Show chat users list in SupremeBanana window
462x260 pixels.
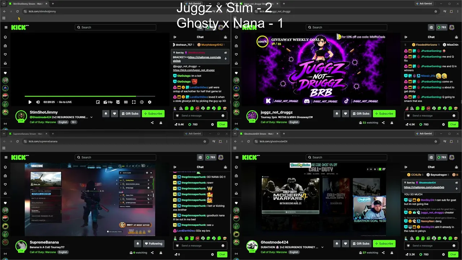coord(226,167)
